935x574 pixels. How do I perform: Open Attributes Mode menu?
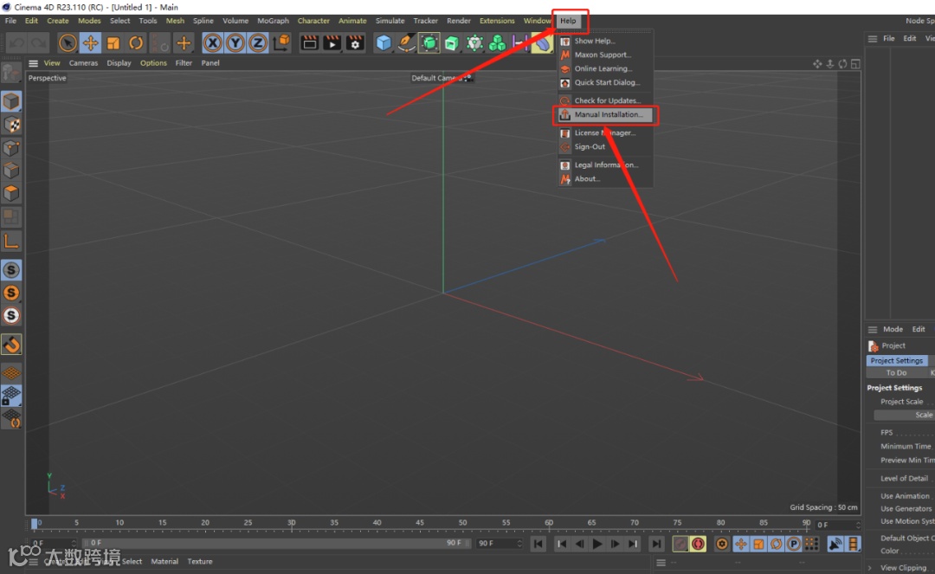(893, 329)
